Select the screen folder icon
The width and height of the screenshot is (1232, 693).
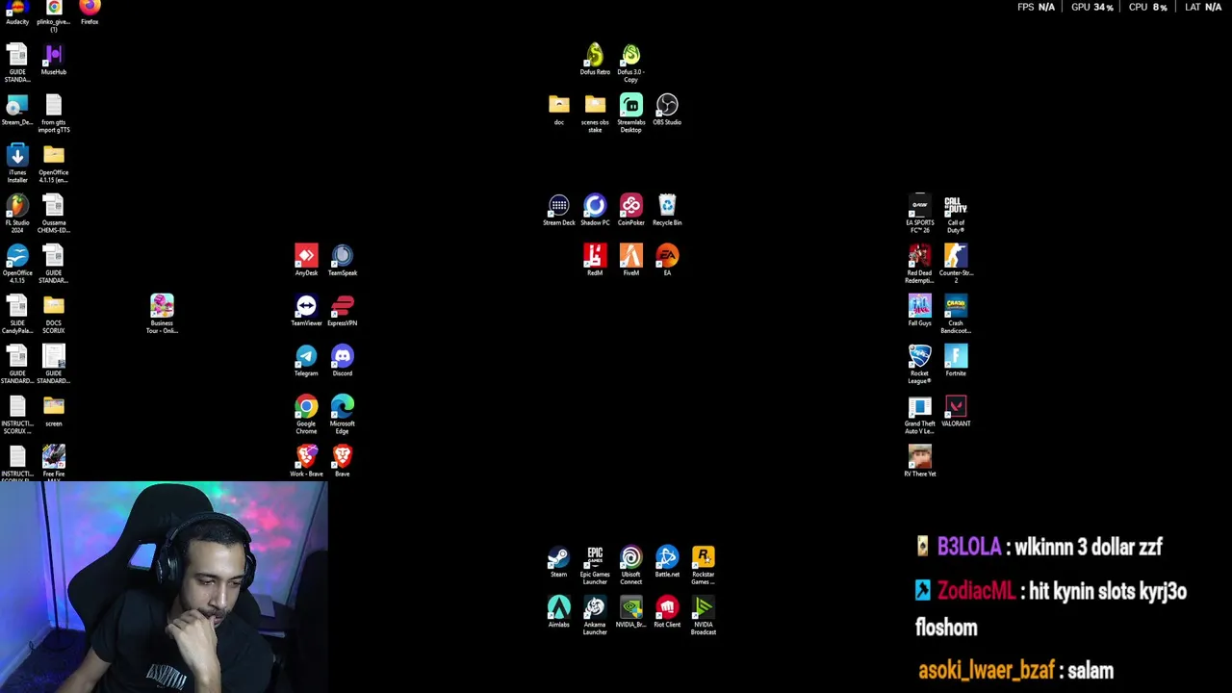point(54,410)
